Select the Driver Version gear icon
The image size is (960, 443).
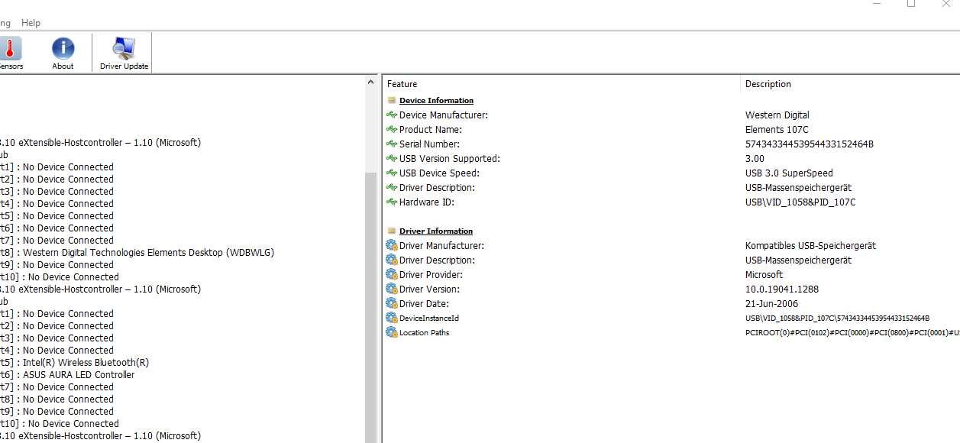click(392, 289)
